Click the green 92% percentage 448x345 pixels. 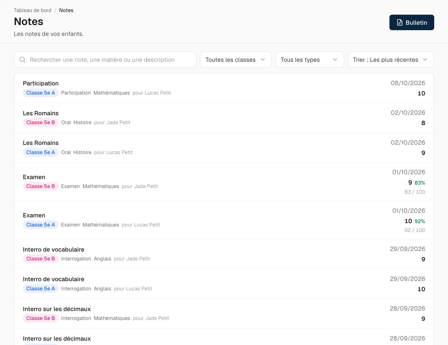tap(420, 221)
